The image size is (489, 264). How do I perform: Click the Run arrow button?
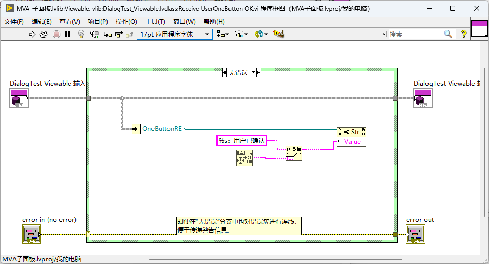point(32,34)
